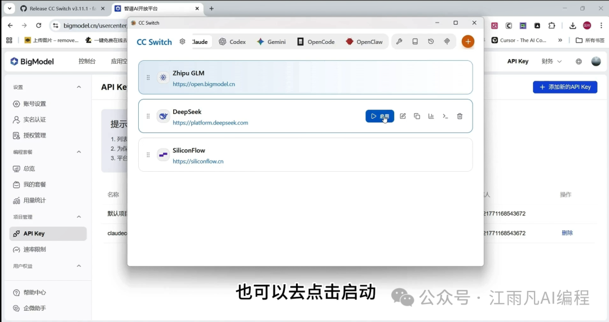Collapse the 设置 sidebar section
This screenshot has width=609, height=322.
coord(79,87)
